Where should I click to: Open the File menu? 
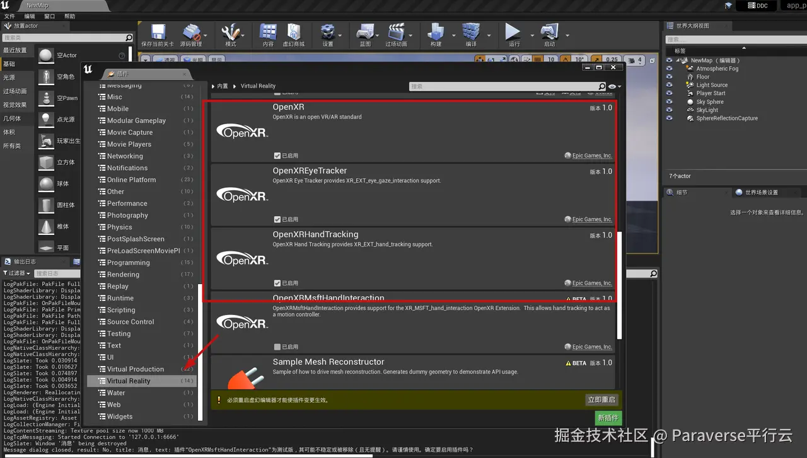(x=9, y=16)
